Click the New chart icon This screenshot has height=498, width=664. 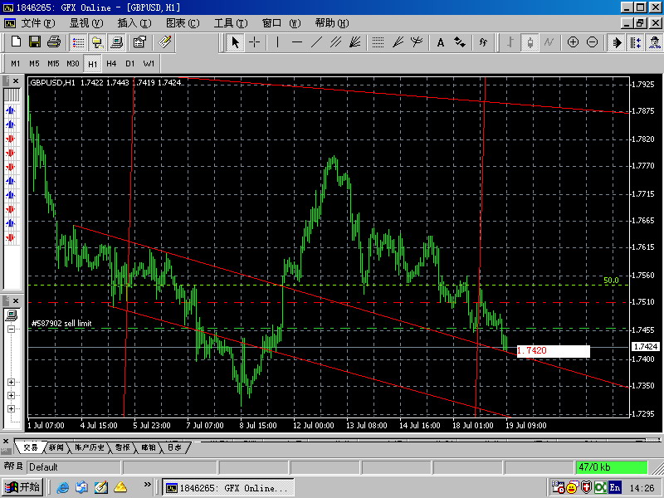(15, 41)
